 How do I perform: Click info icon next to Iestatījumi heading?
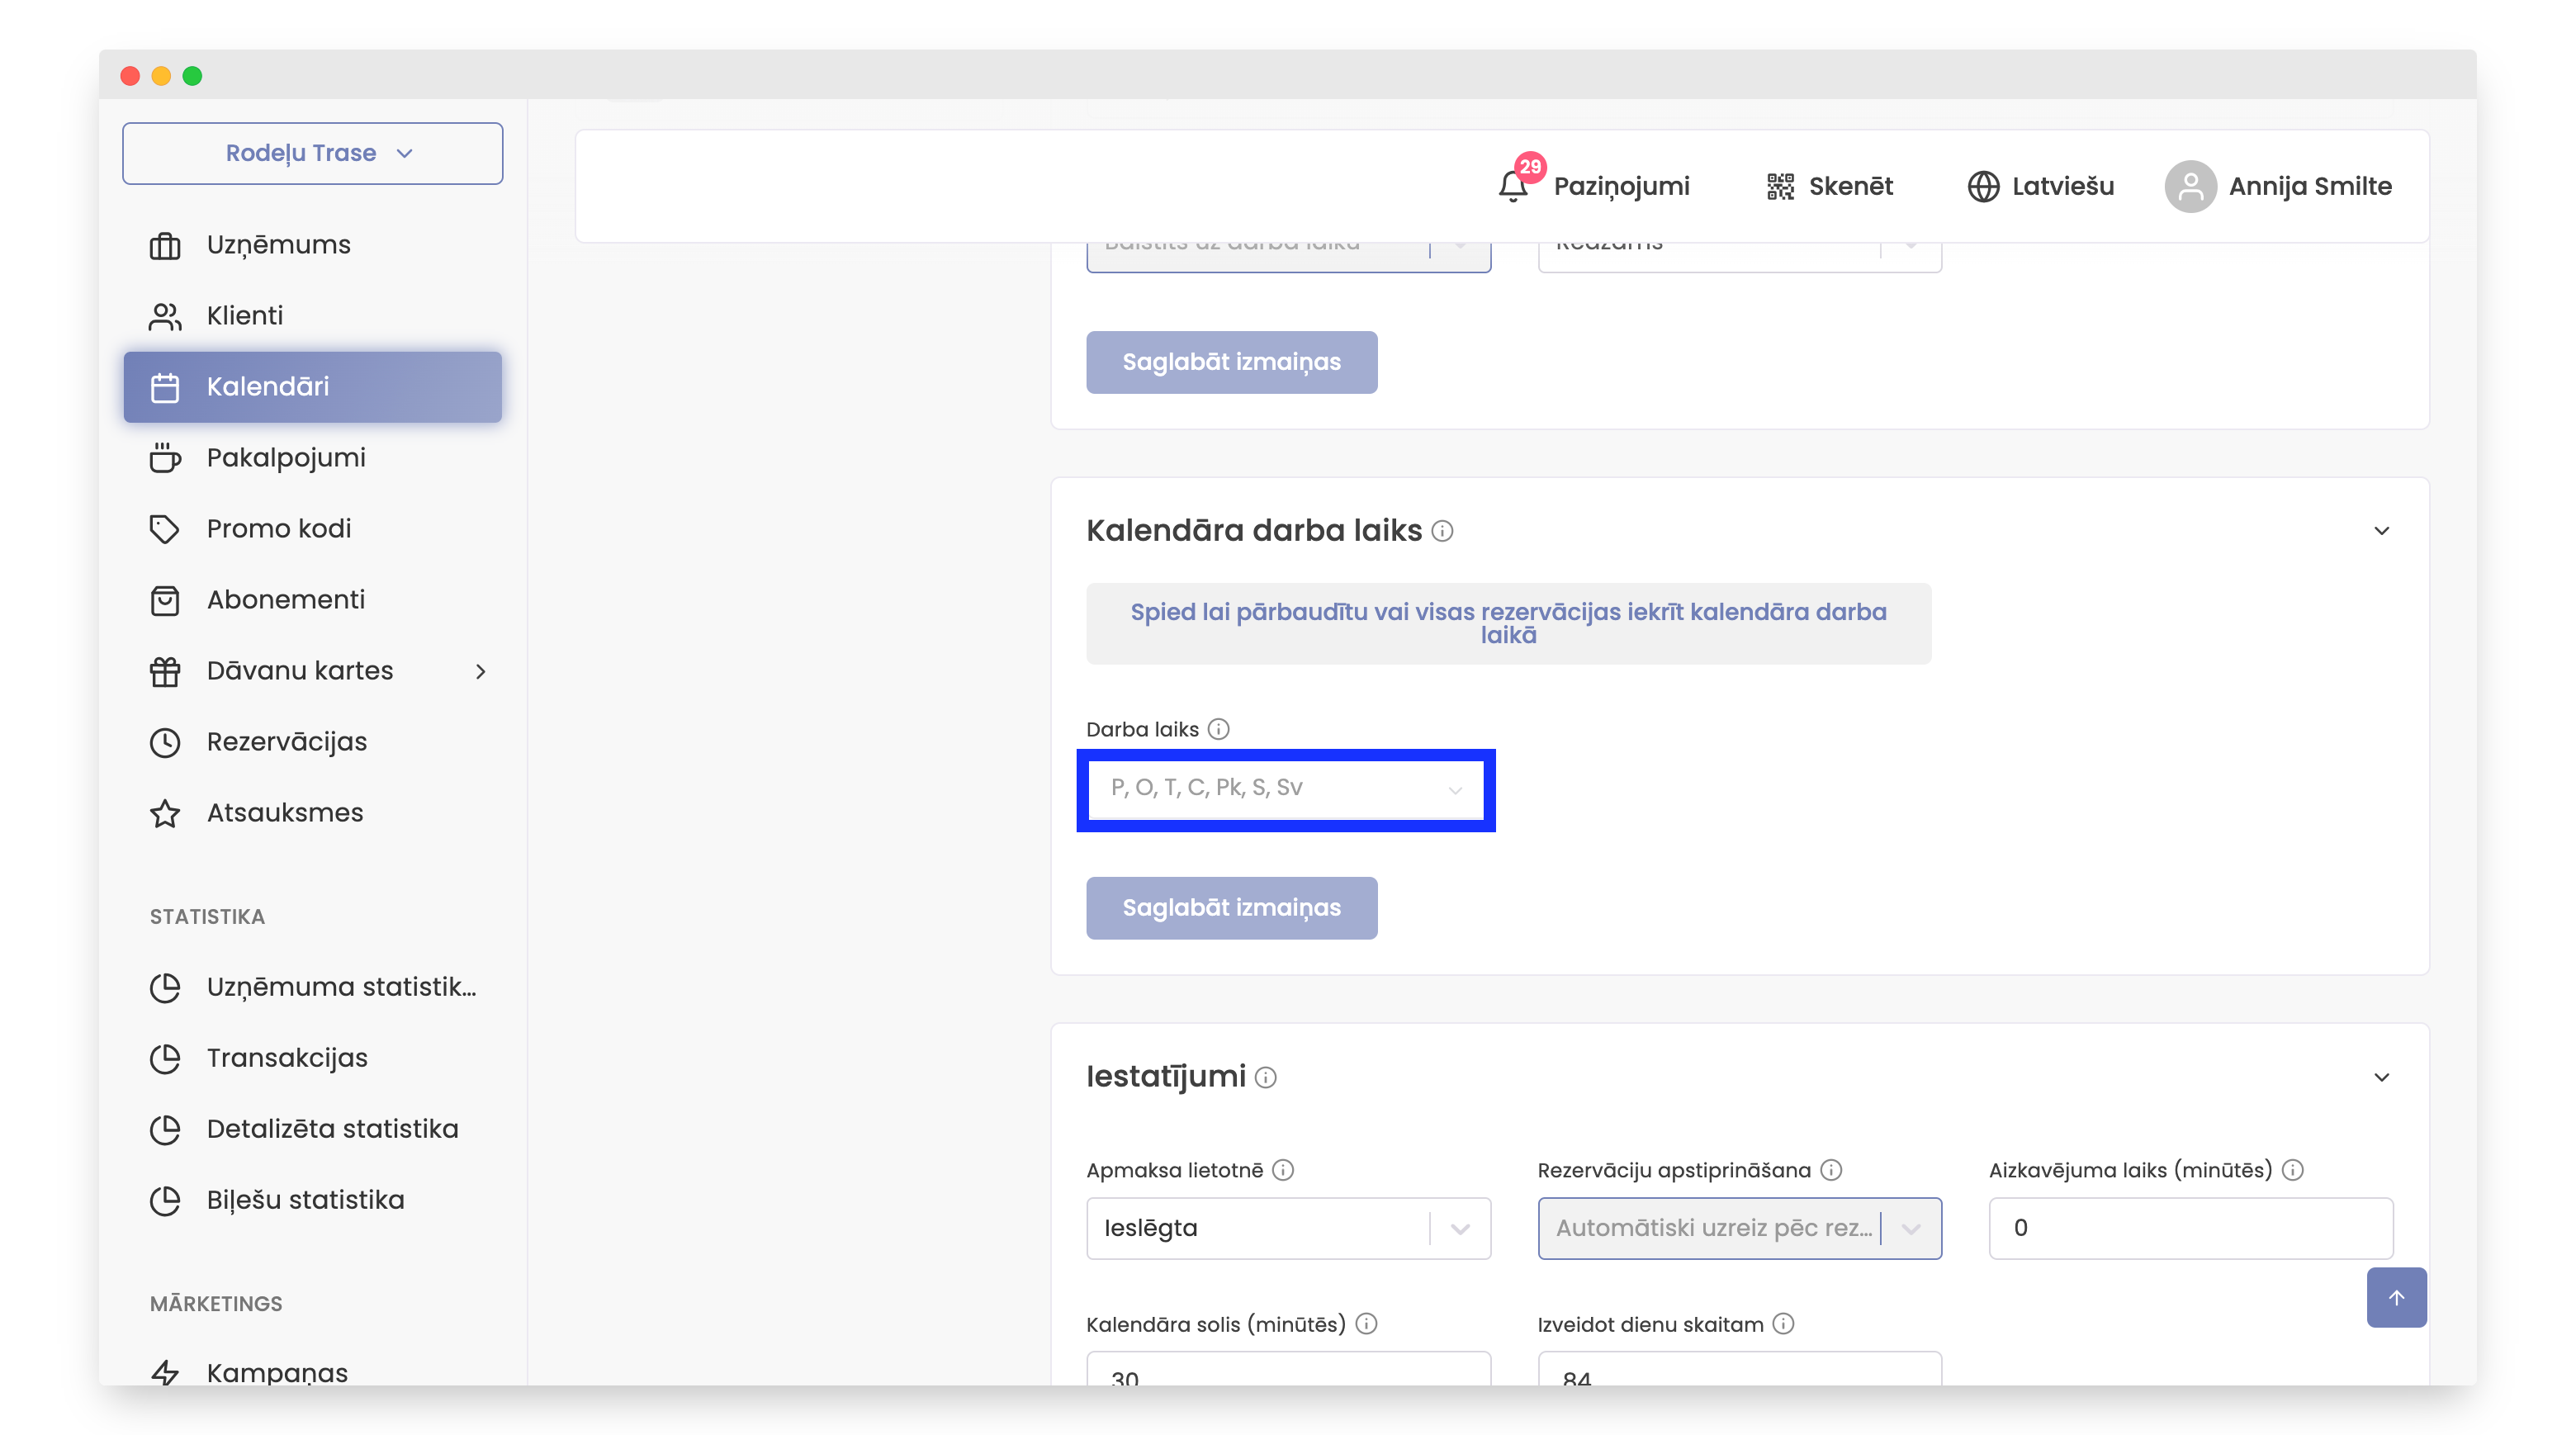click(1266, 1077)
